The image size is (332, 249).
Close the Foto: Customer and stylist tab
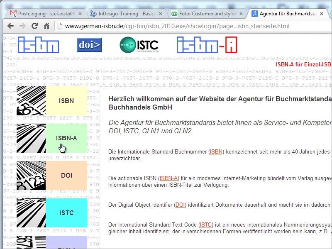(241, 14)
